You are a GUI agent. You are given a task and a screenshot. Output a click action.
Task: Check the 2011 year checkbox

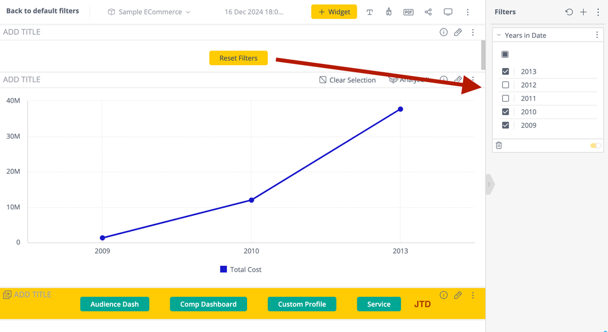(x=505, y=99)
